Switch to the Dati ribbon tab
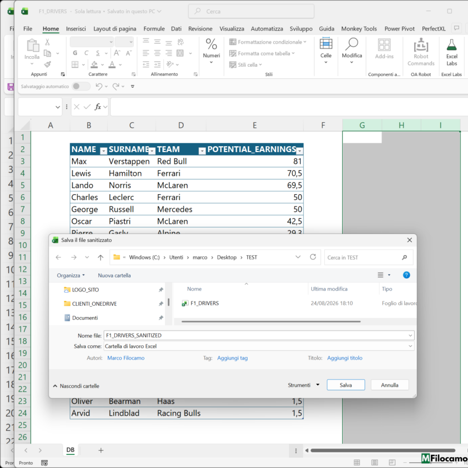This screenshot has height=468, width=468. point(176,29)
